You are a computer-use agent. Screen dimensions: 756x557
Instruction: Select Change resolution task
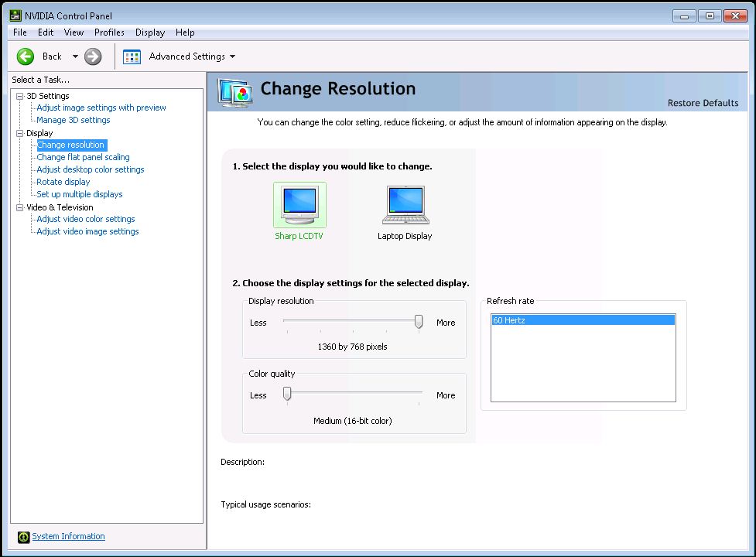tap(71, 145)
